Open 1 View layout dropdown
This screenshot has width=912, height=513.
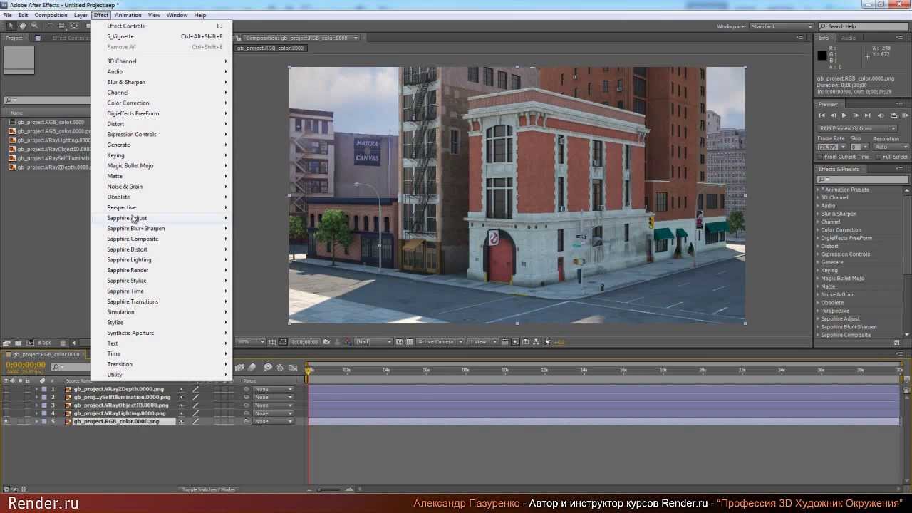tap(483, 342)
